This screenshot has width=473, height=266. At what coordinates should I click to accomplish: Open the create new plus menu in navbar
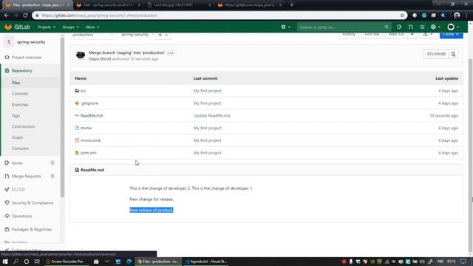click(x=286, y=27)
